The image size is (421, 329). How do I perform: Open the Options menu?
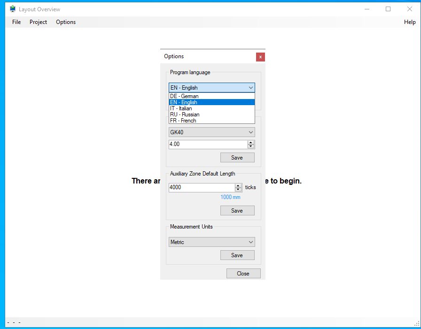coord(65,22)
